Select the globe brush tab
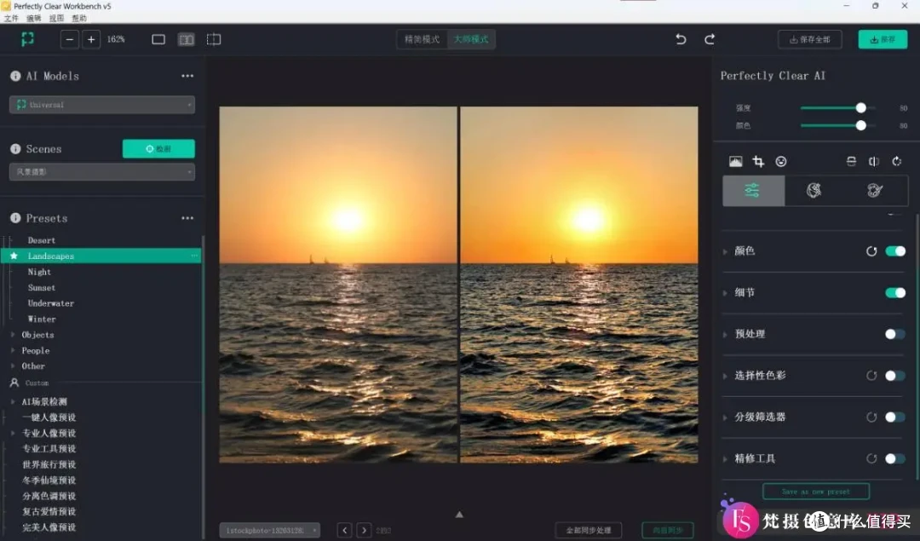The height and width of the screenshot is (541, 920). (x=814, y=190)
